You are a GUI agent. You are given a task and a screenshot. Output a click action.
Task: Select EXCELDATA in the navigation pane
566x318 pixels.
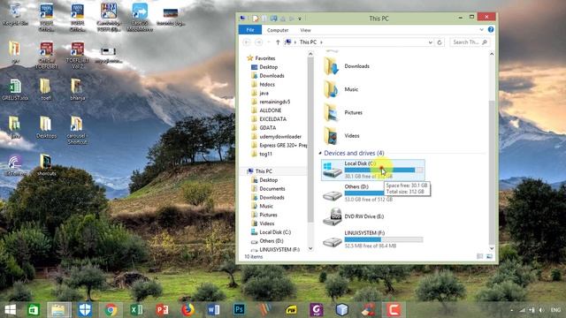[273, 119]
